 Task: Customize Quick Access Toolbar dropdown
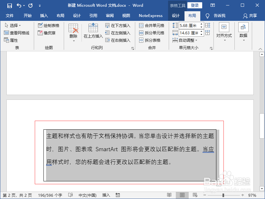[40, 6]
